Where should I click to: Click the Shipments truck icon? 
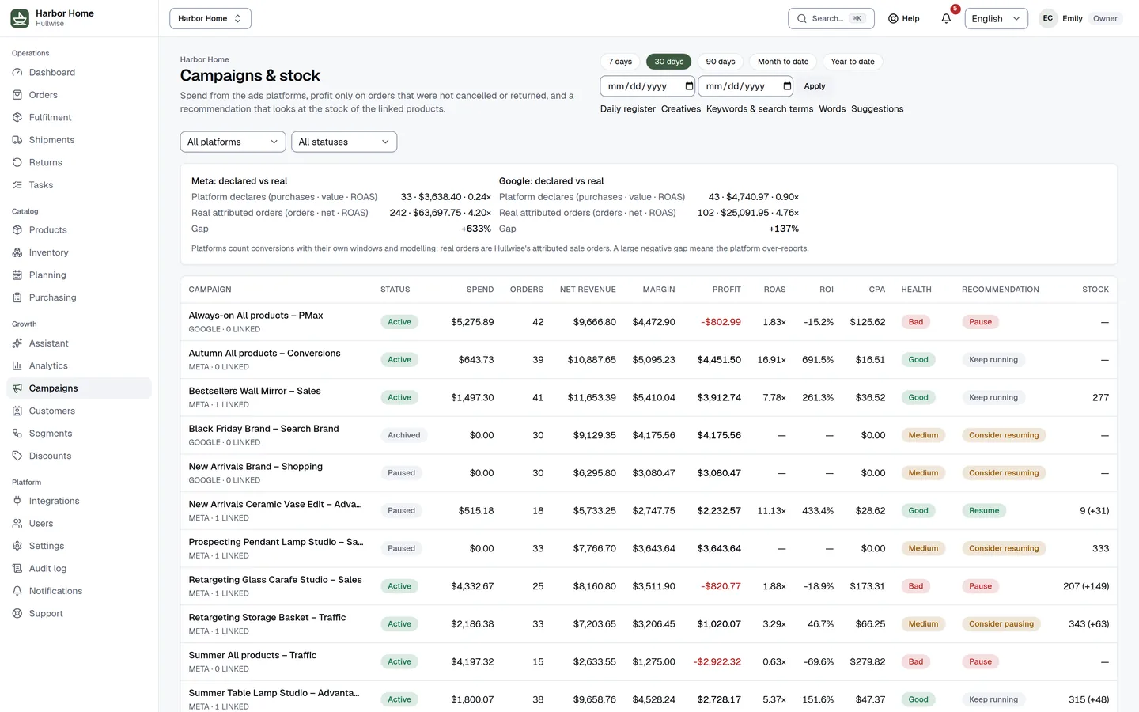coord(17,140)
